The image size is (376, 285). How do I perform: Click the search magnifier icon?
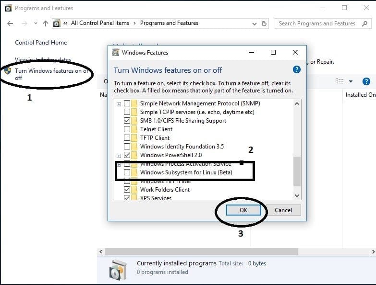point(365,23)
